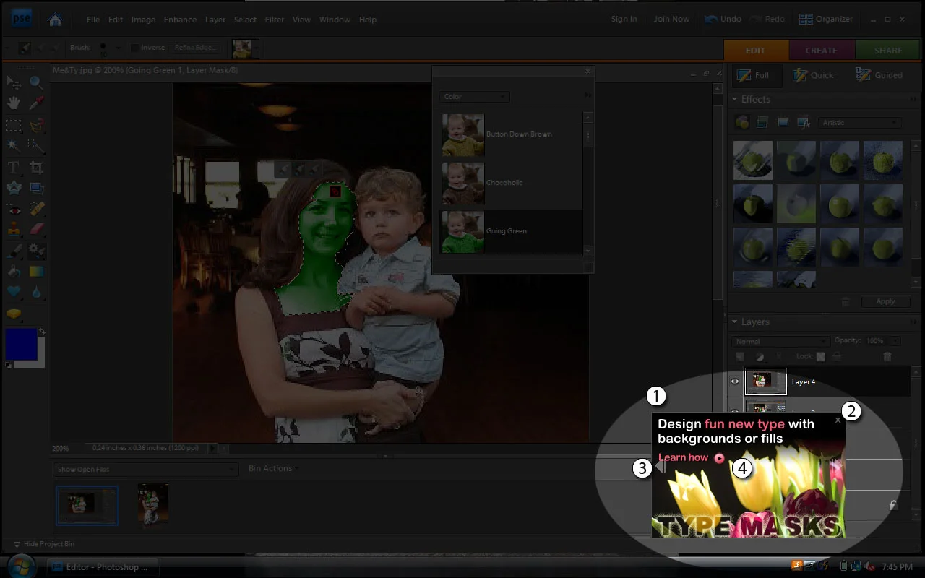Enable the Inverse checkbox
The width and height of the screenshot is (925, 578).
coord(134,48)
